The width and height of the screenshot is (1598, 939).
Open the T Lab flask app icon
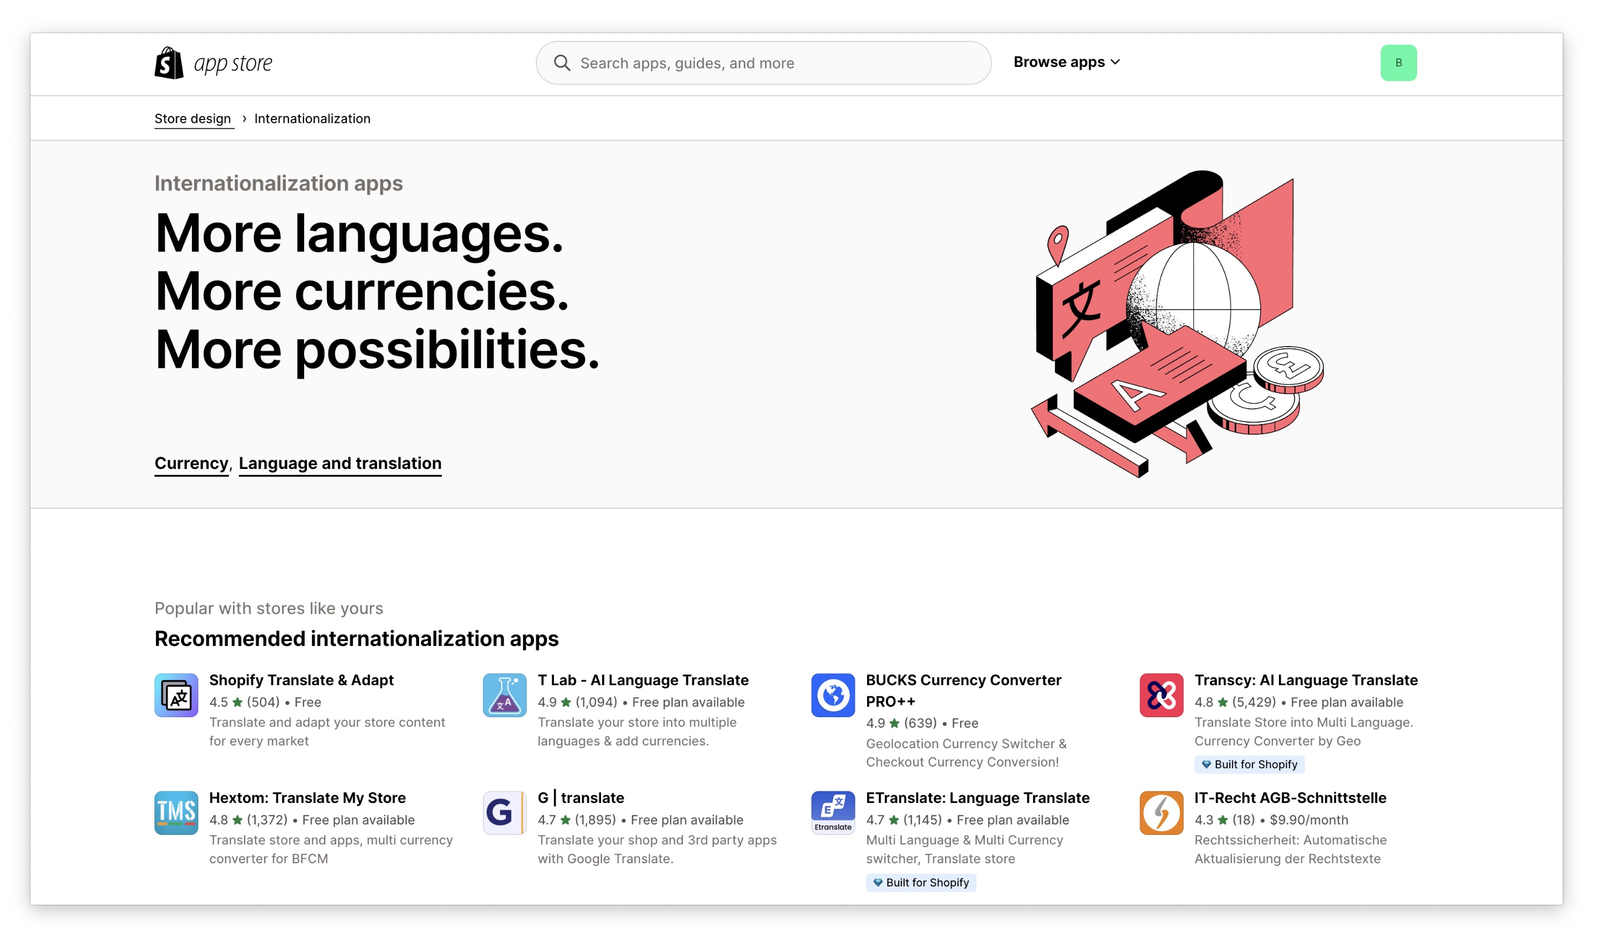pos(504,695)
